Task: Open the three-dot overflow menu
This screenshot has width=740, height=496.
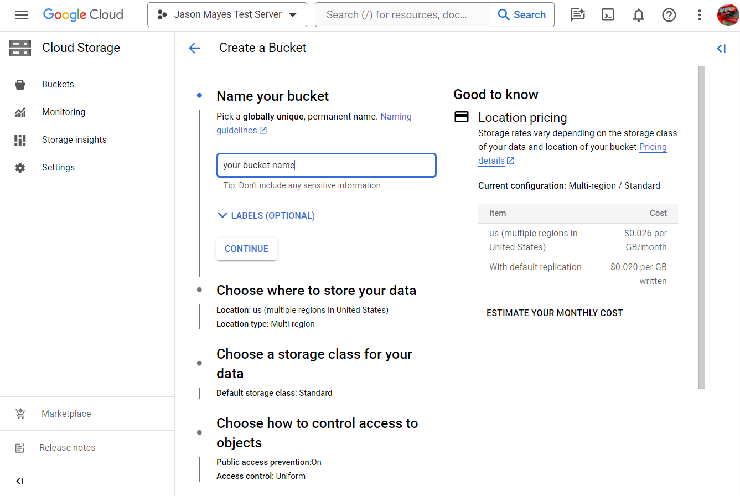Action: 700,15
